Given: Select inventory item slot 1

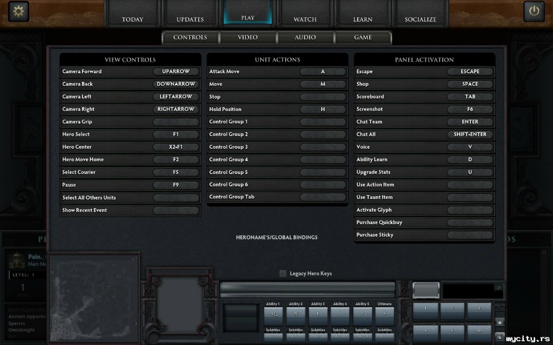Looking at the screenshot, I should click(x=426, y=311).
